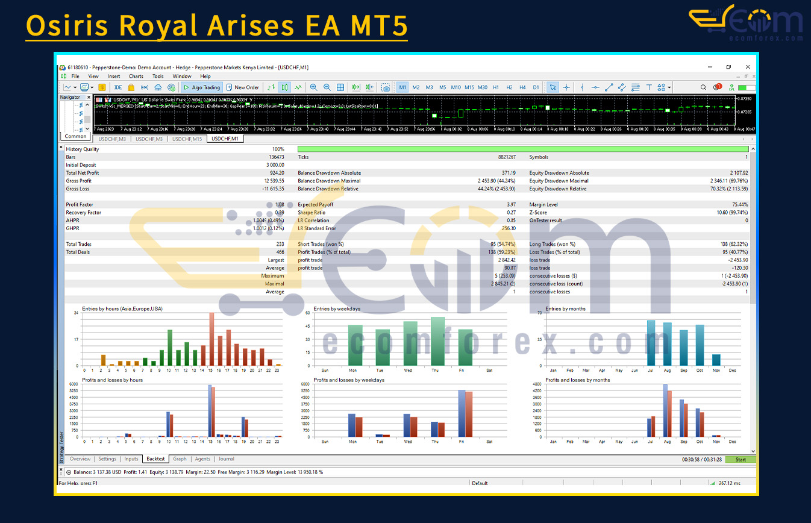Zoom out on the chart
The width and height of the screenshot is (811, 523).
pyautogui.click(x=327, y=87)
